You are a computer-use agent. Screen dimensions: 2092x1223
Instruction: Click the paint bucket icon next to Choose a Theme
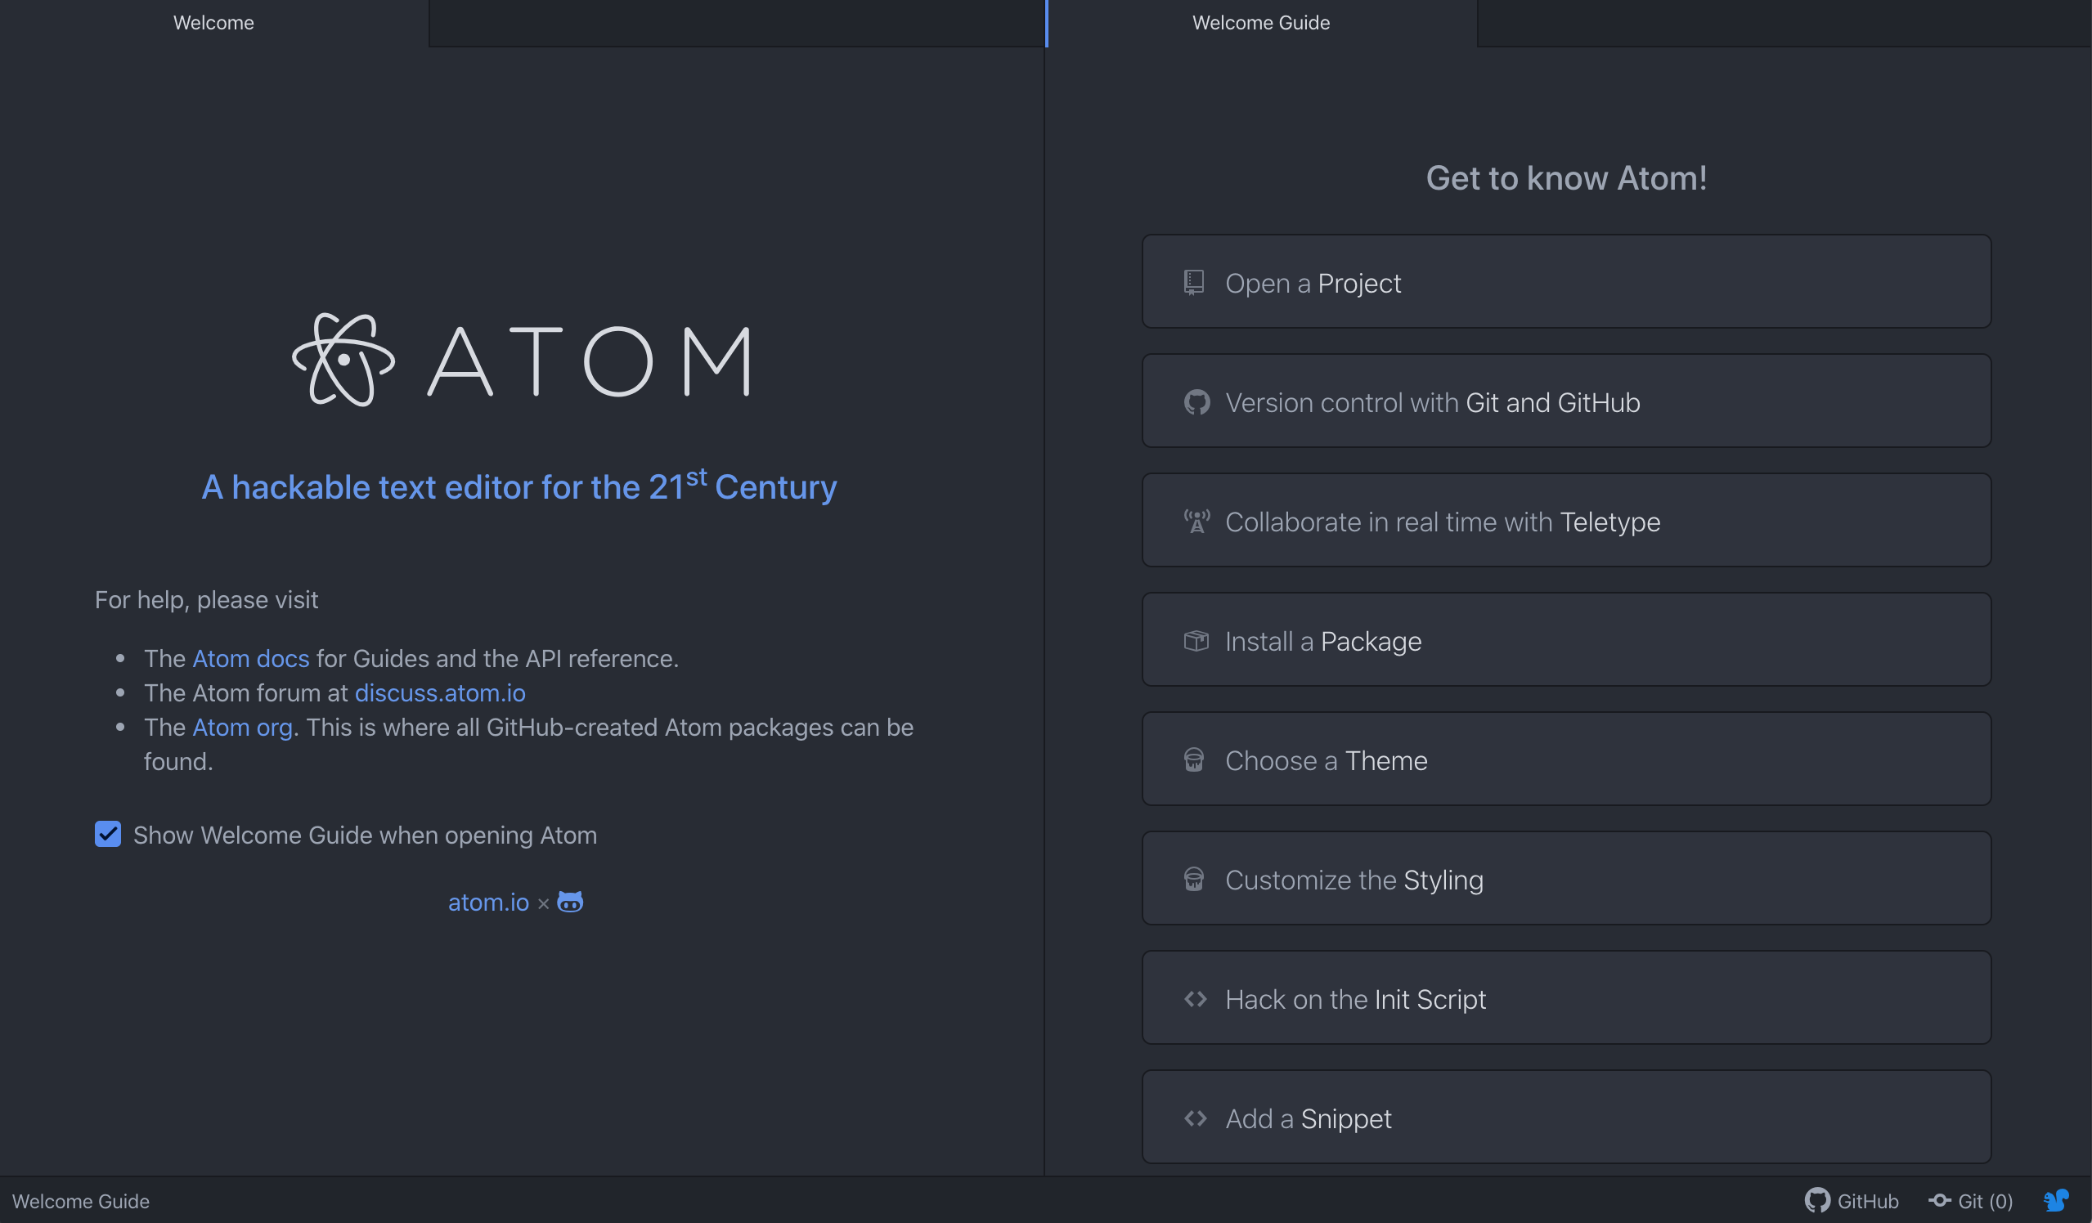(x=1194, y=761)
